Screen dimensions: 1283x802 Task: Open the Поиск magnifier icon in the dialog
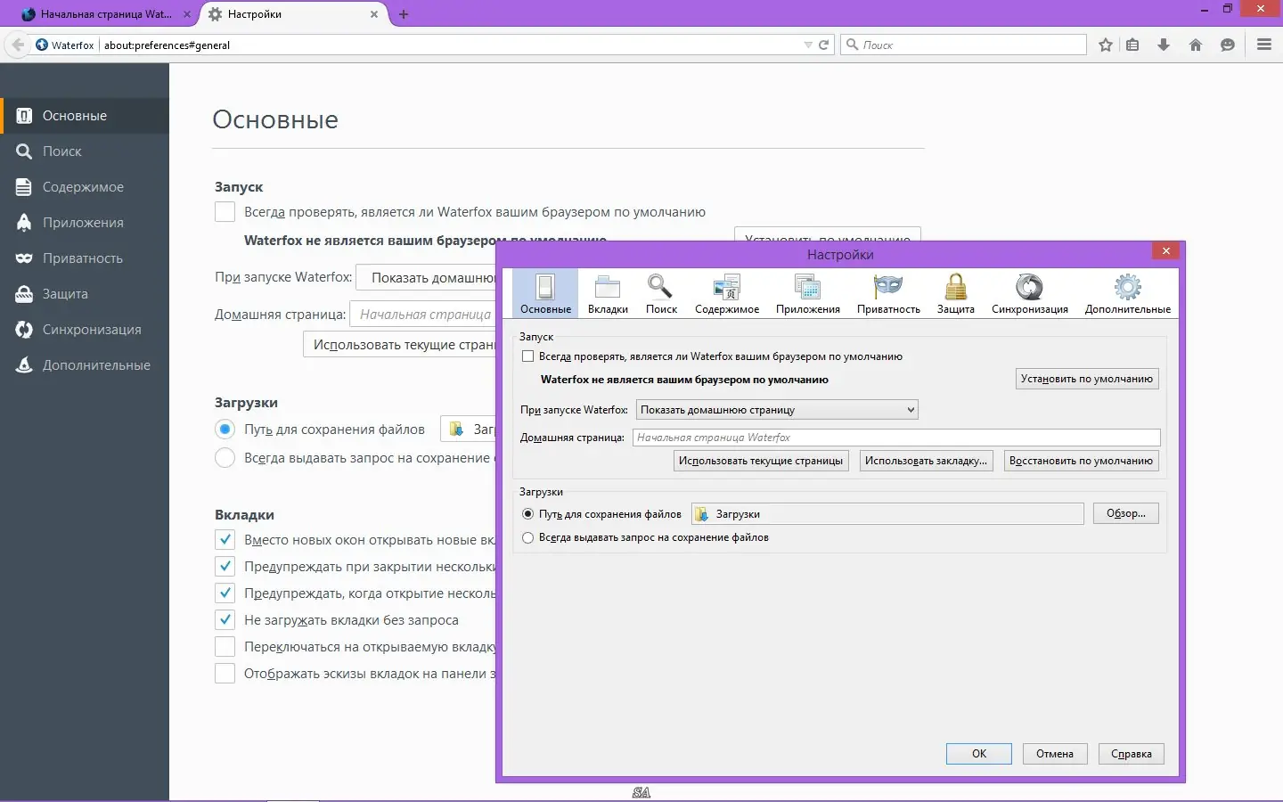coord(661,293)
